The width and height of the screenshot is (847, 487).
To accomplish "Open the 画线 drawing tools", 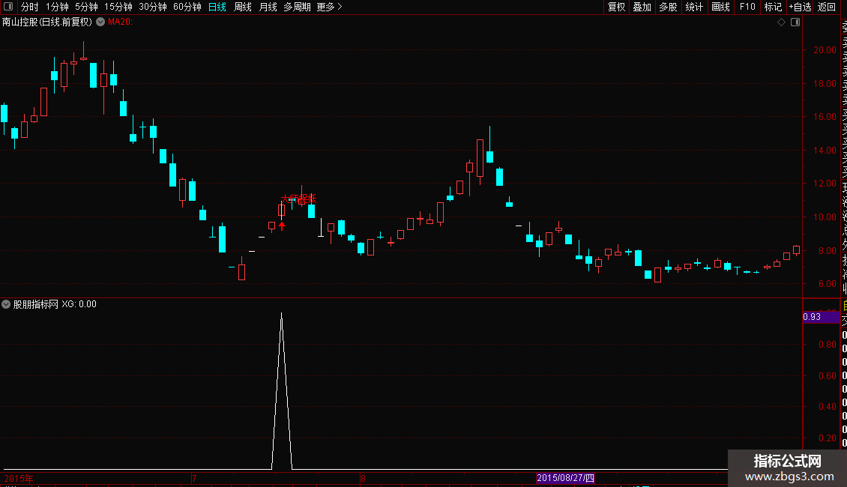I will [x=720, y=7].
